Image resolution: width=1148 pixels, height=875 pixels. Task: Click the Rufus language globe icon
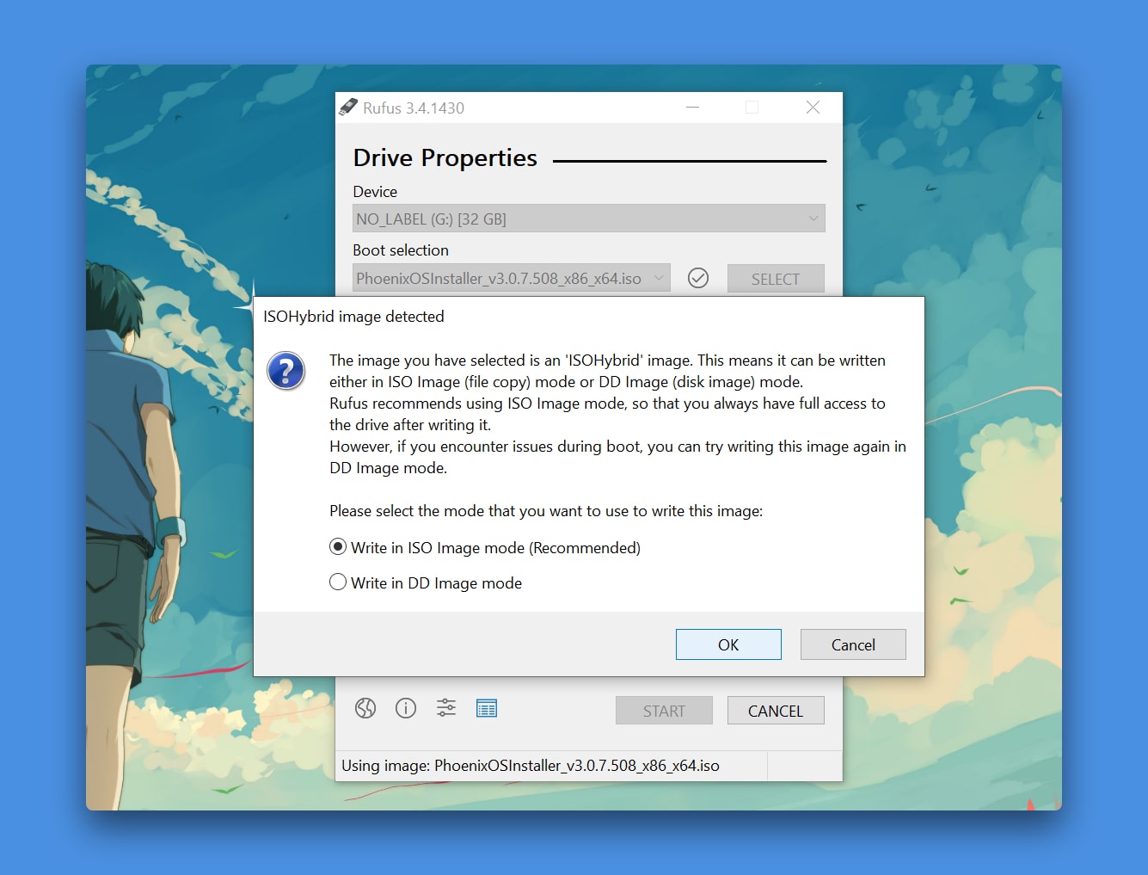click(365, 708)
